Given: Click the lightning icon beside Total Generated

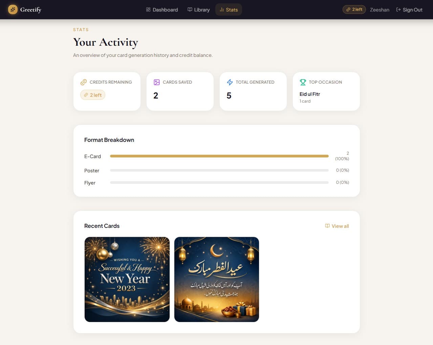Looking at the screenshot, I should [230, 82].
